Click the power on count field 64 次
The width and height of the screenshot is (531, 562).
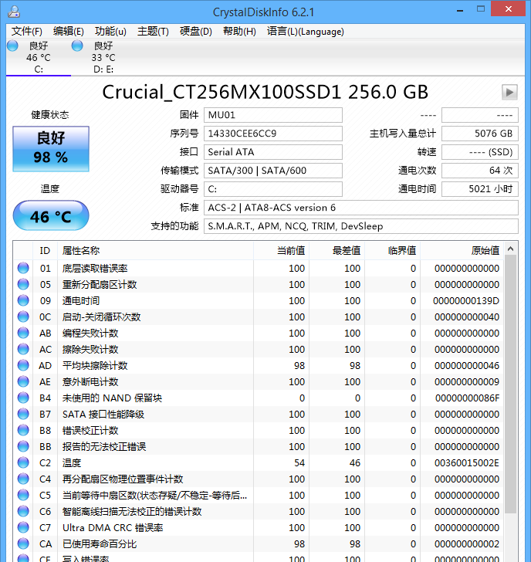480,171
